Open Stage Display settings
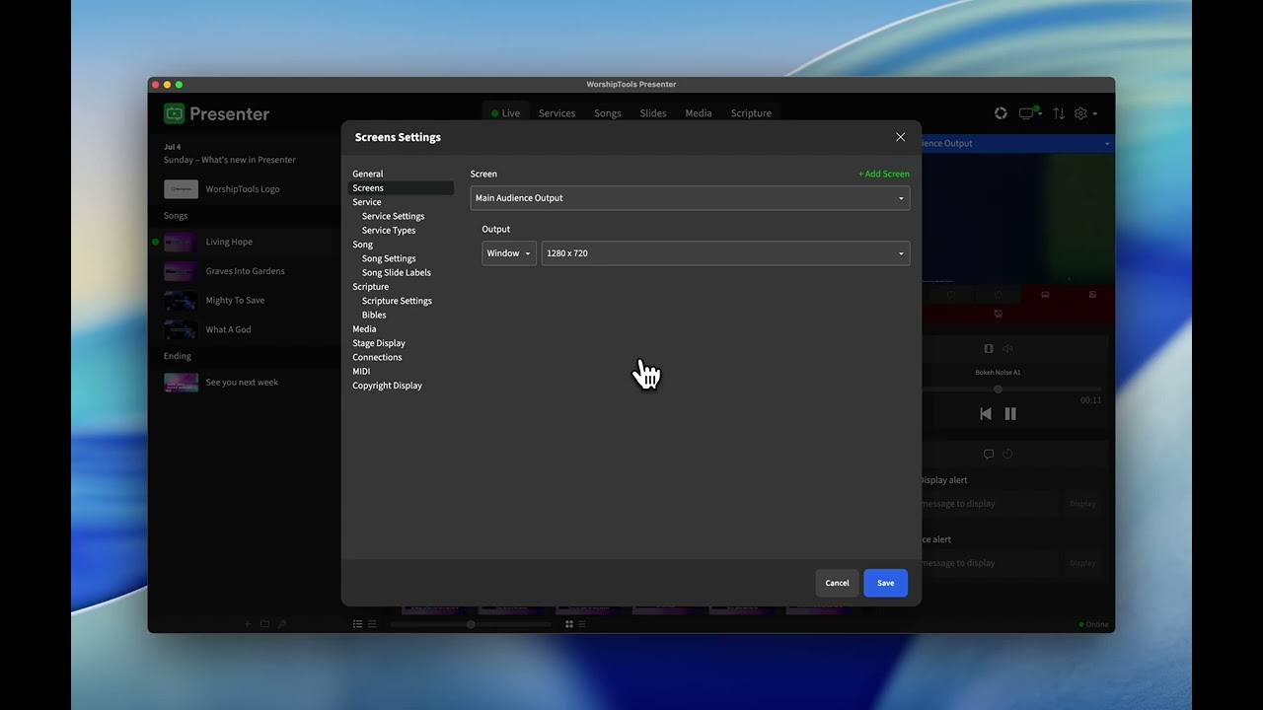Screen dimensions: 1263x710 [379, 343]
